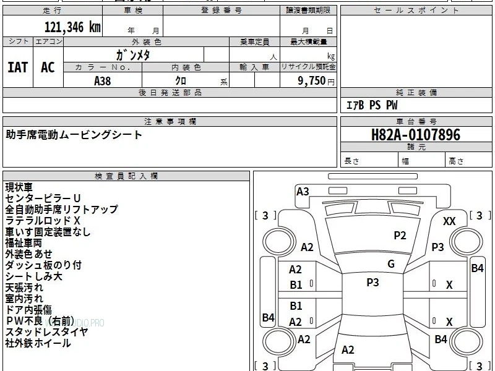495x371 pixels.
Task: Click the XX mark on car diagram
Action: click(449, 221)
